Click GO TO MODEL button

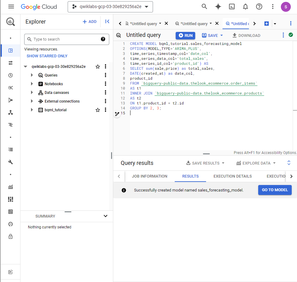point(275,190)
